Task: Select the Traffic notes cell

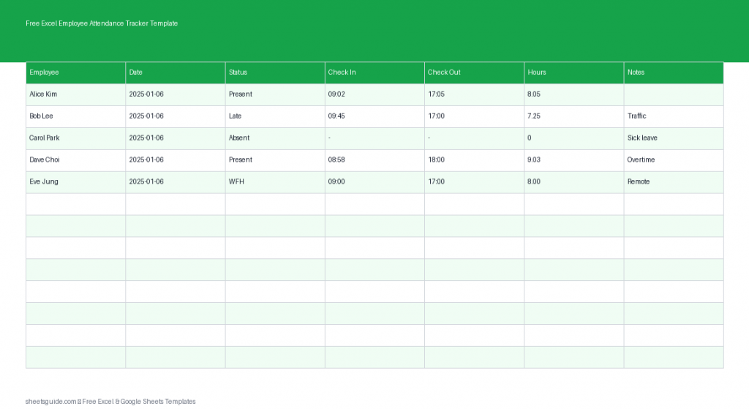Action: tap(673, 116)
